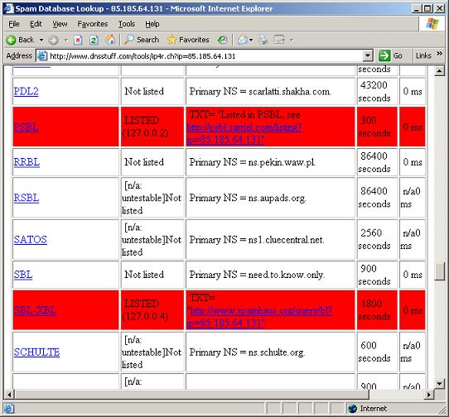The image size is (449, 417).
Task: Select text "Primary NS = ns1.cluecentral.net."
Action: point(257,240)
